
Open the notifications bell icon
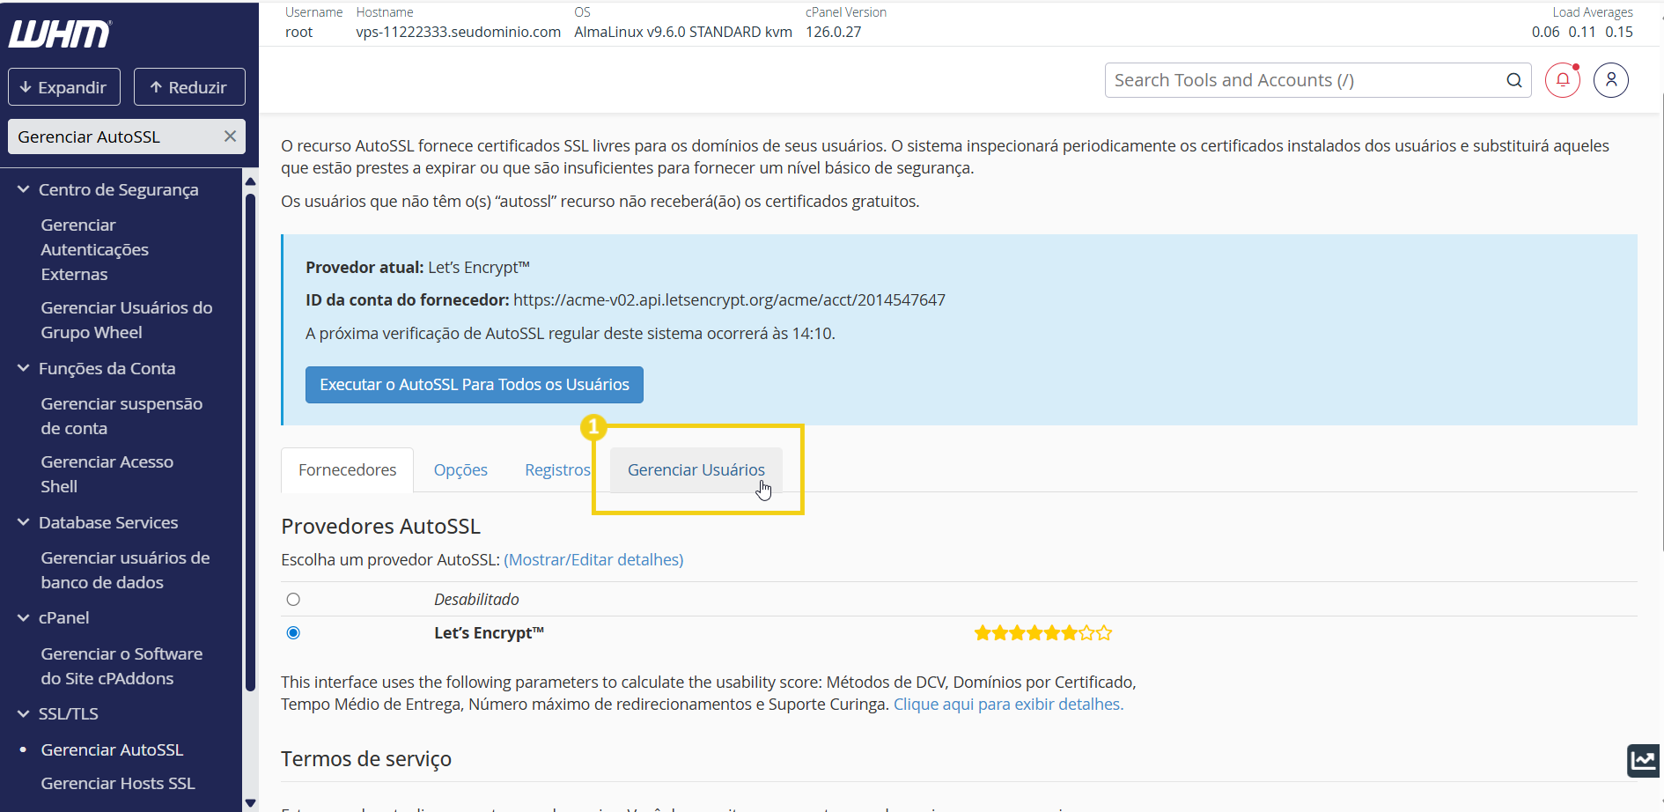pyautogui.click(x=1563, y=80)
